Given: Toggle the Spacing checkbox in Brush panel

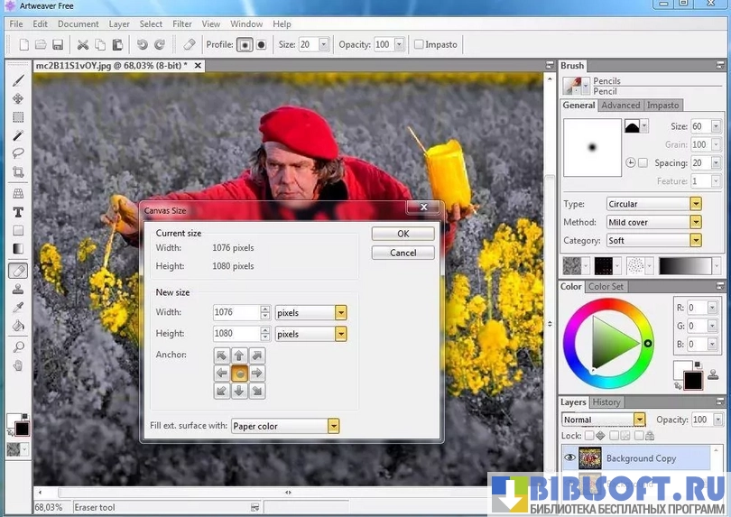Looking at the screenshot, I should coord(643,163).
